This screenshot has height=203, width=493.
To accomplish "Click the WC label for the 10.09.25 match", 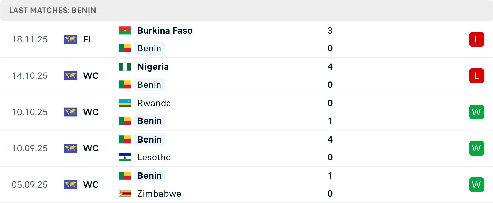I will coord(91,148).
